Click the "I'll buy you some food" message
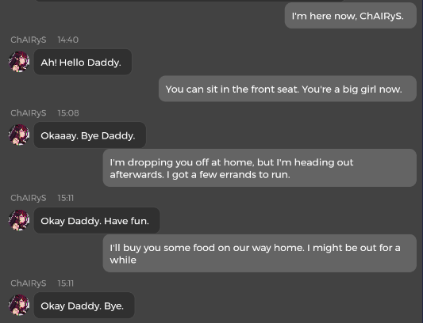423x323 pixels. (x=260, y=253)
